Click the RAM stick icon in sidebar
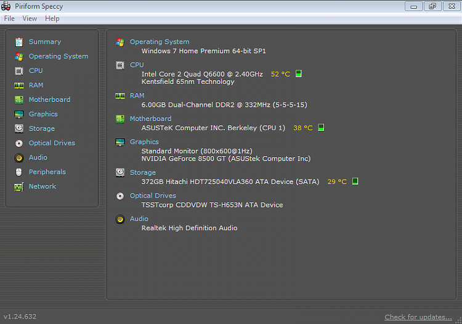The width and height of the screenshot is (462, 324). click(19, 85)
